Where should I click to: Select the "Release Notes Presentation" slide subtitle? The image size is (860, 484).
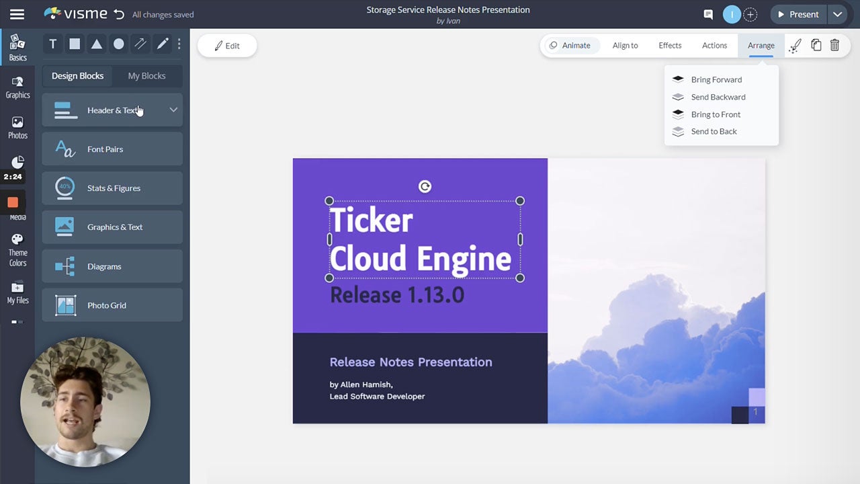[411, 362]
